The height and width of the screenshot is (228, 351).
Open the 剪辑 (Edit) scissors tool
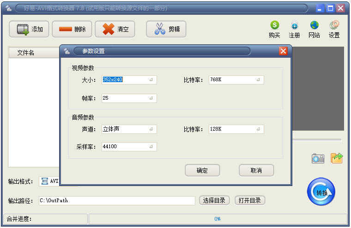click(x=166, y=29)
